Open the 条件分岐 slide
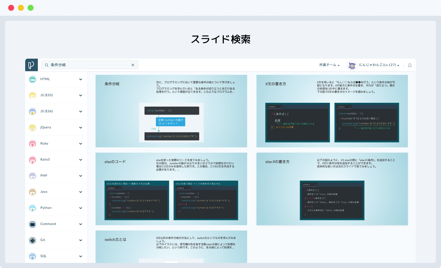Screen dimensions: 441x268 coord(171,111)
